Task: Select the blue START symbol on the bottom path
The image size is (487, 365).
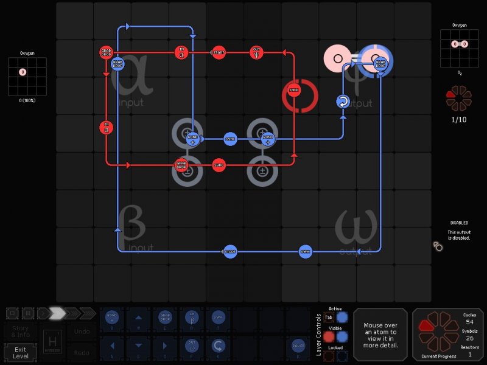Action: click(230, 251)
